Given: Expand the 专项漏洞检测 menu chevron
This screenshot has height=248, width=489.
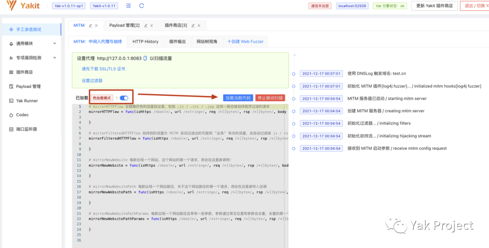Looking at the screenshot, I should 55,57.
